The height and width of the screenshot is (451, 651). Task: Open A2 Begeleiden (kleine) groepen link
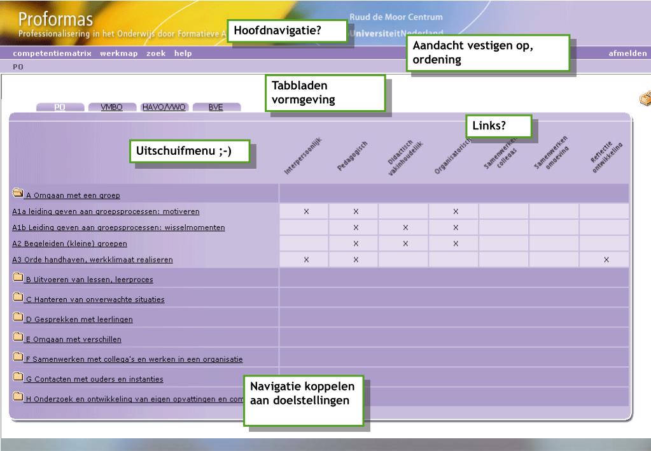click(69, 243)
